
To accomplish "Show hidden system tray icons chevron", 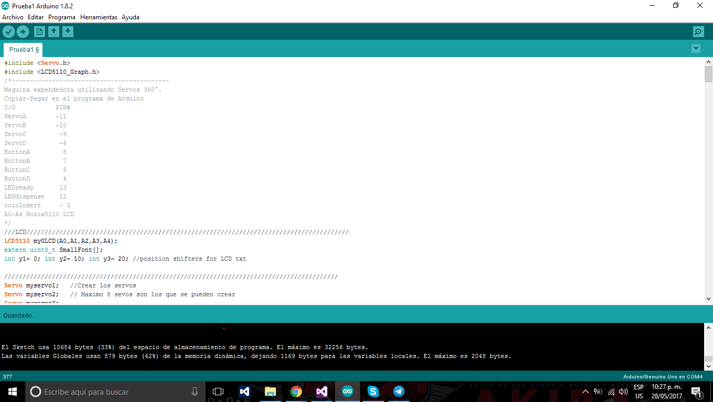I will pos(586,392).
